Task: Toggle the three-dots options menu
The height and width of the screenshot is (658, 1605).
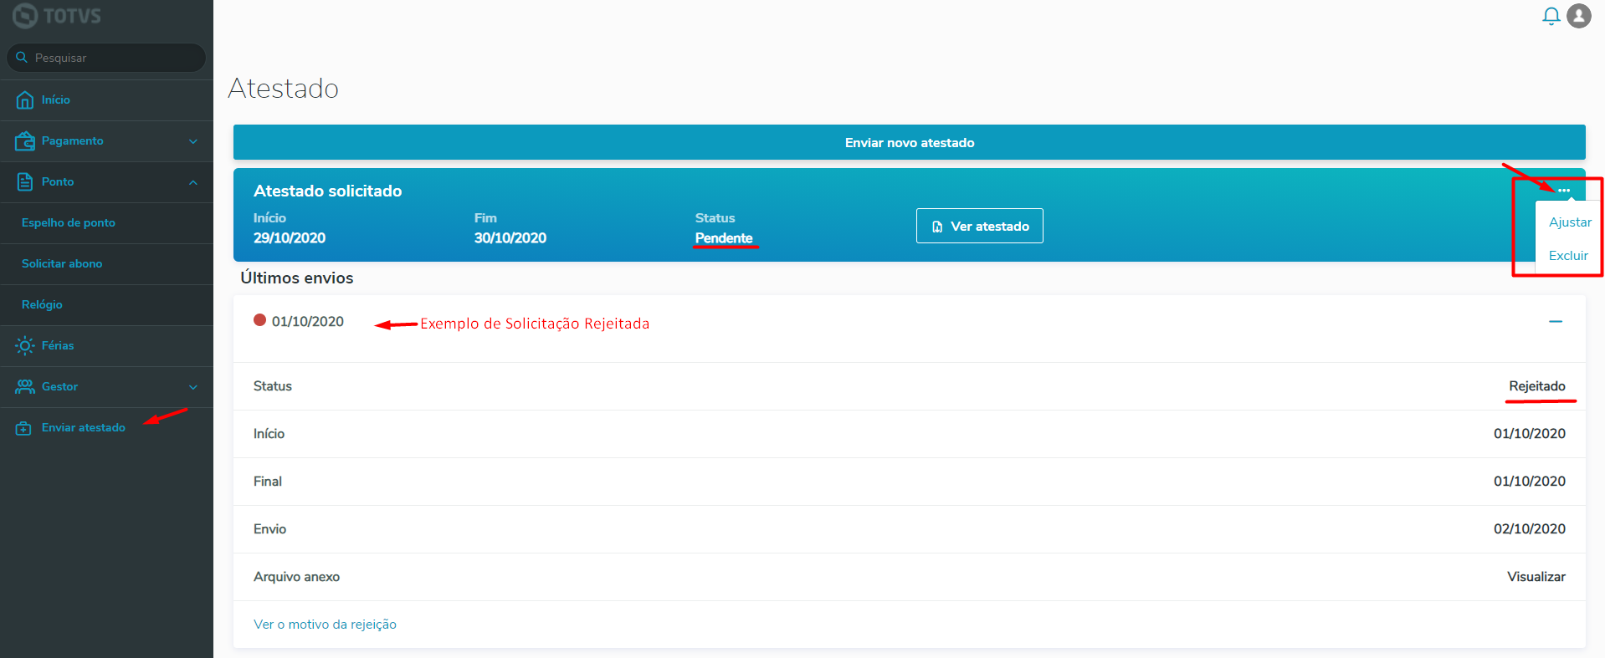Action: click(1564, 191)
